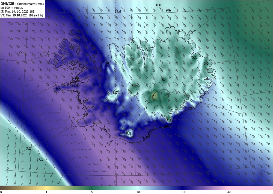The width and height of the screenshot is (273, 194).
Task: Click the map value '5.4'
Action: [x=132, y=59]
